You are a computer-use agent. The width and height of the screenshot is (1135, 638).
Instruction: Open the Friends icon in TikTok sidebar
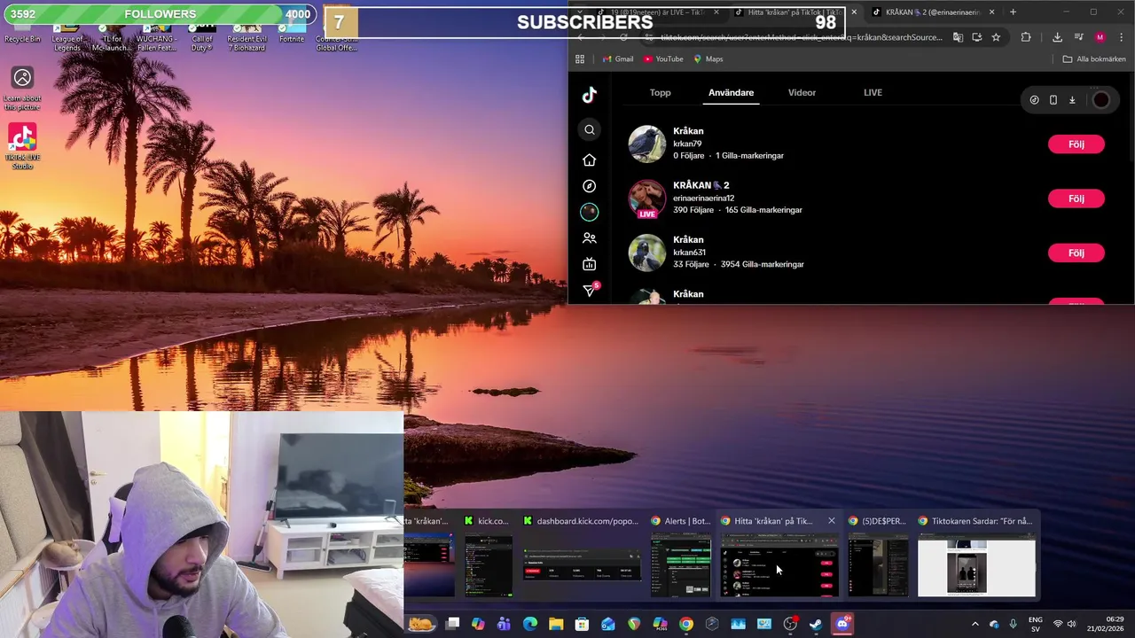[590, 238]
